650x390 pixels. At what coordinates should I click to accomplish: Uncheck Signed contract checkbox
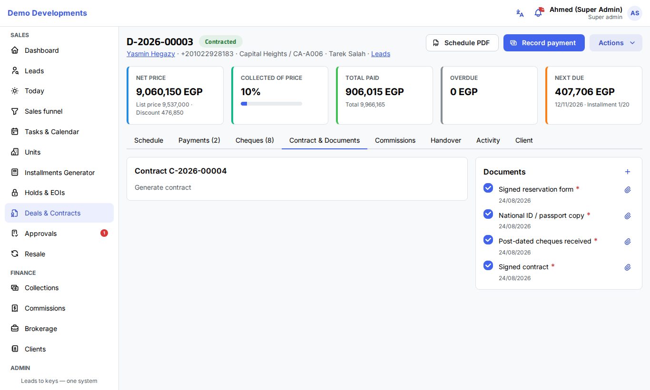point(488,265)
